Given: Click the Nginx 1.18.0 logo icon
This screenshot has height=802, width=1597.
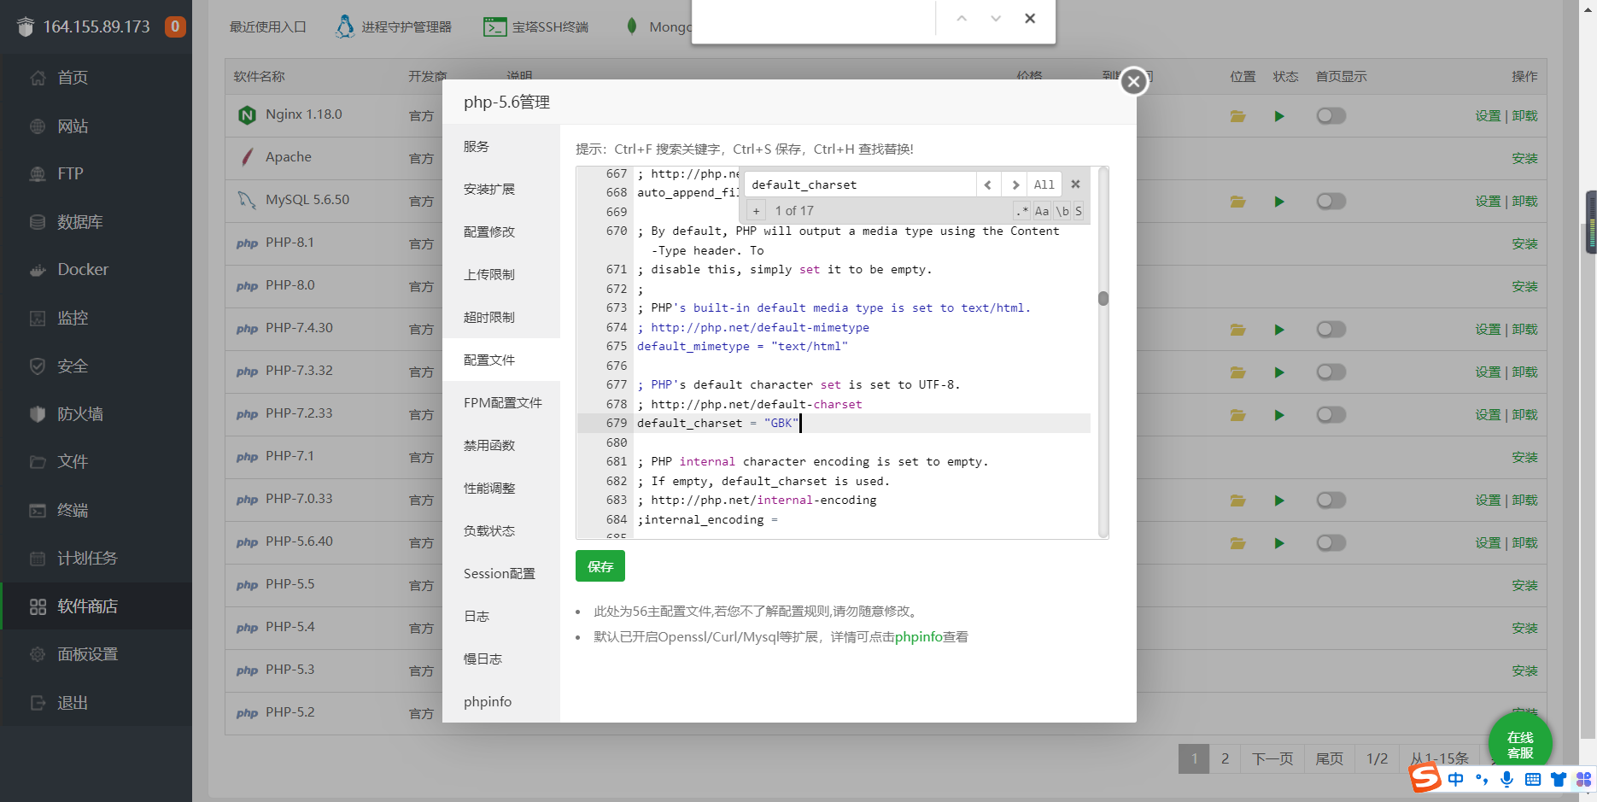Looking at the screenshot, I should (246, 114).
